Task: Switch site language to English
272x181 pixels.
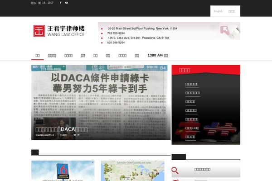Action: (x=218, y=11)
